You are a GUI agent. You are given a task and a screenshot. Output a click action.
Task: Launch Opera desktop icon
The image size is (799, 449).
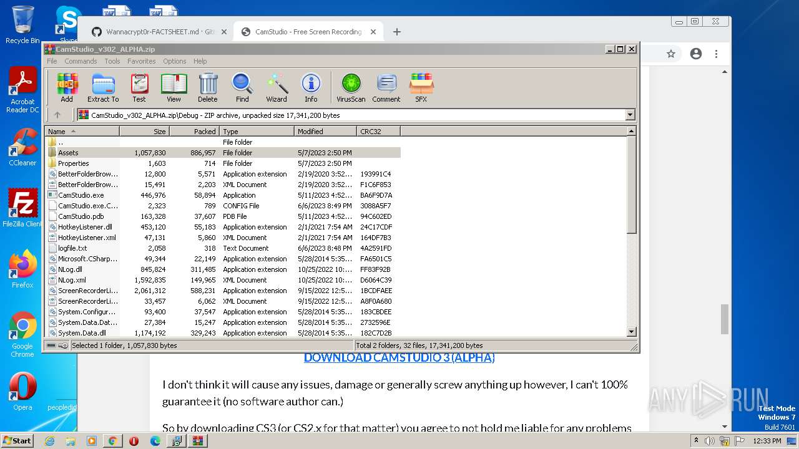click(x=22, y=392)
